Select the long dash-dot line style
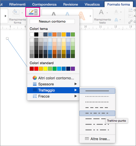The height and width of the screenshot is (146, 136). click(97, 124)
